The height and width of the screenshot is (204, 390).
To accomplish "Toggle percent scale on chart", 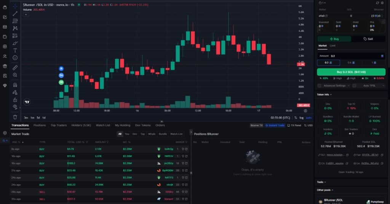I will click(x=296, y=118).
